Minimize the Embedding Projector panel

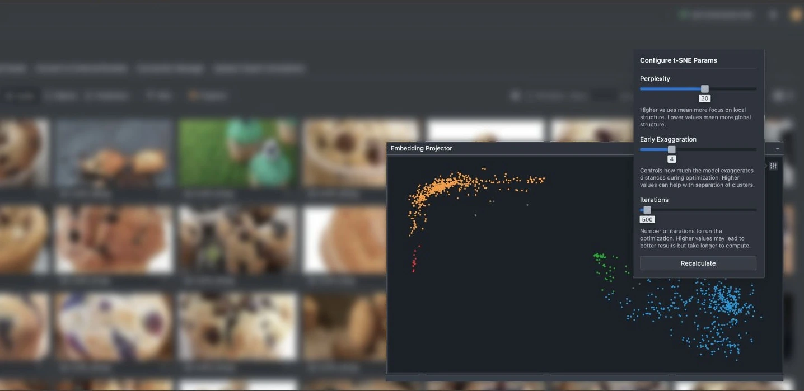pos(777,148)
